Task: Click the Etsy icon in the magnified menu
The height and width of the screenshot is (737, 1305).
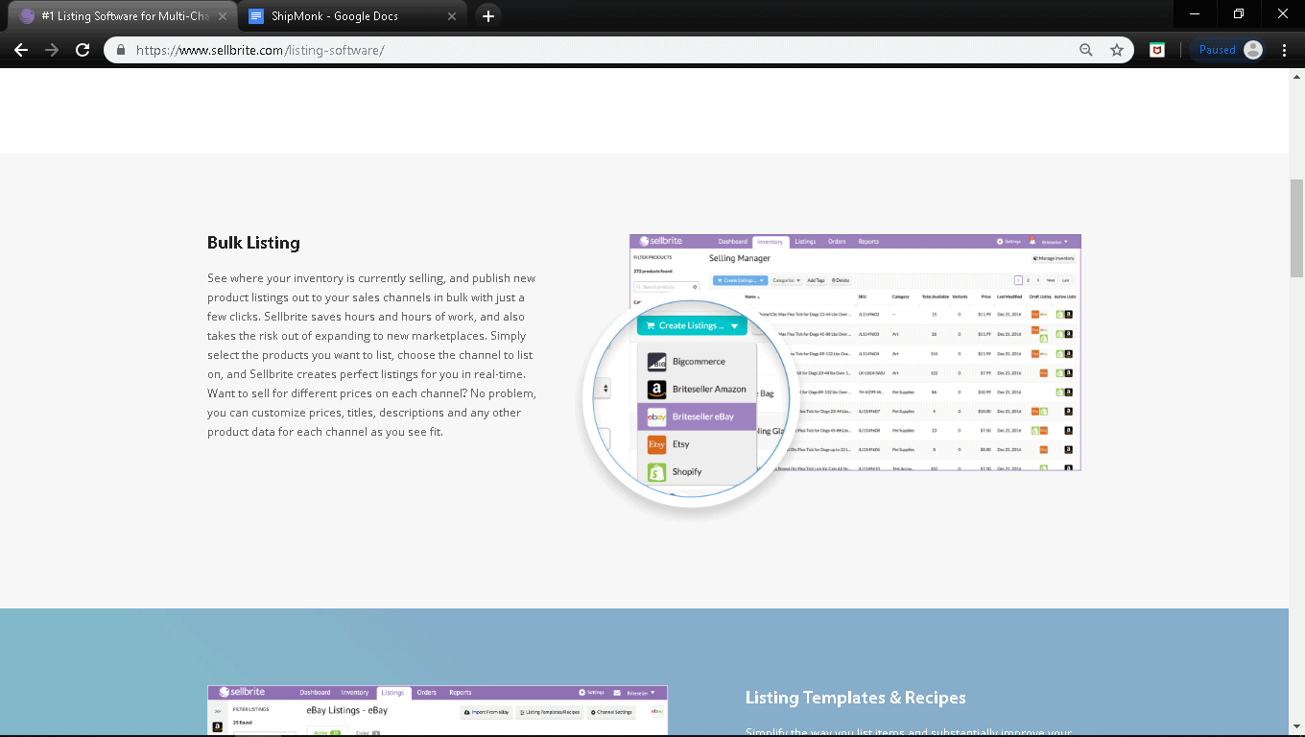Action: pyautogui.click(x=656, y=444)
